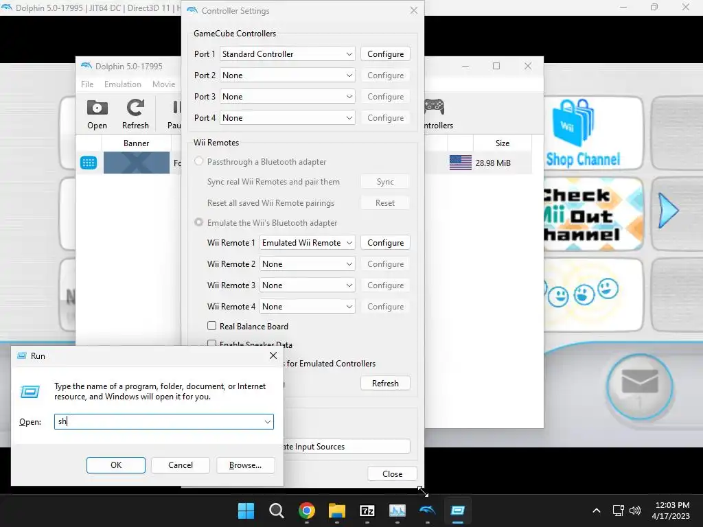Open 7-Zip from taskbar

tap(367, 511)
